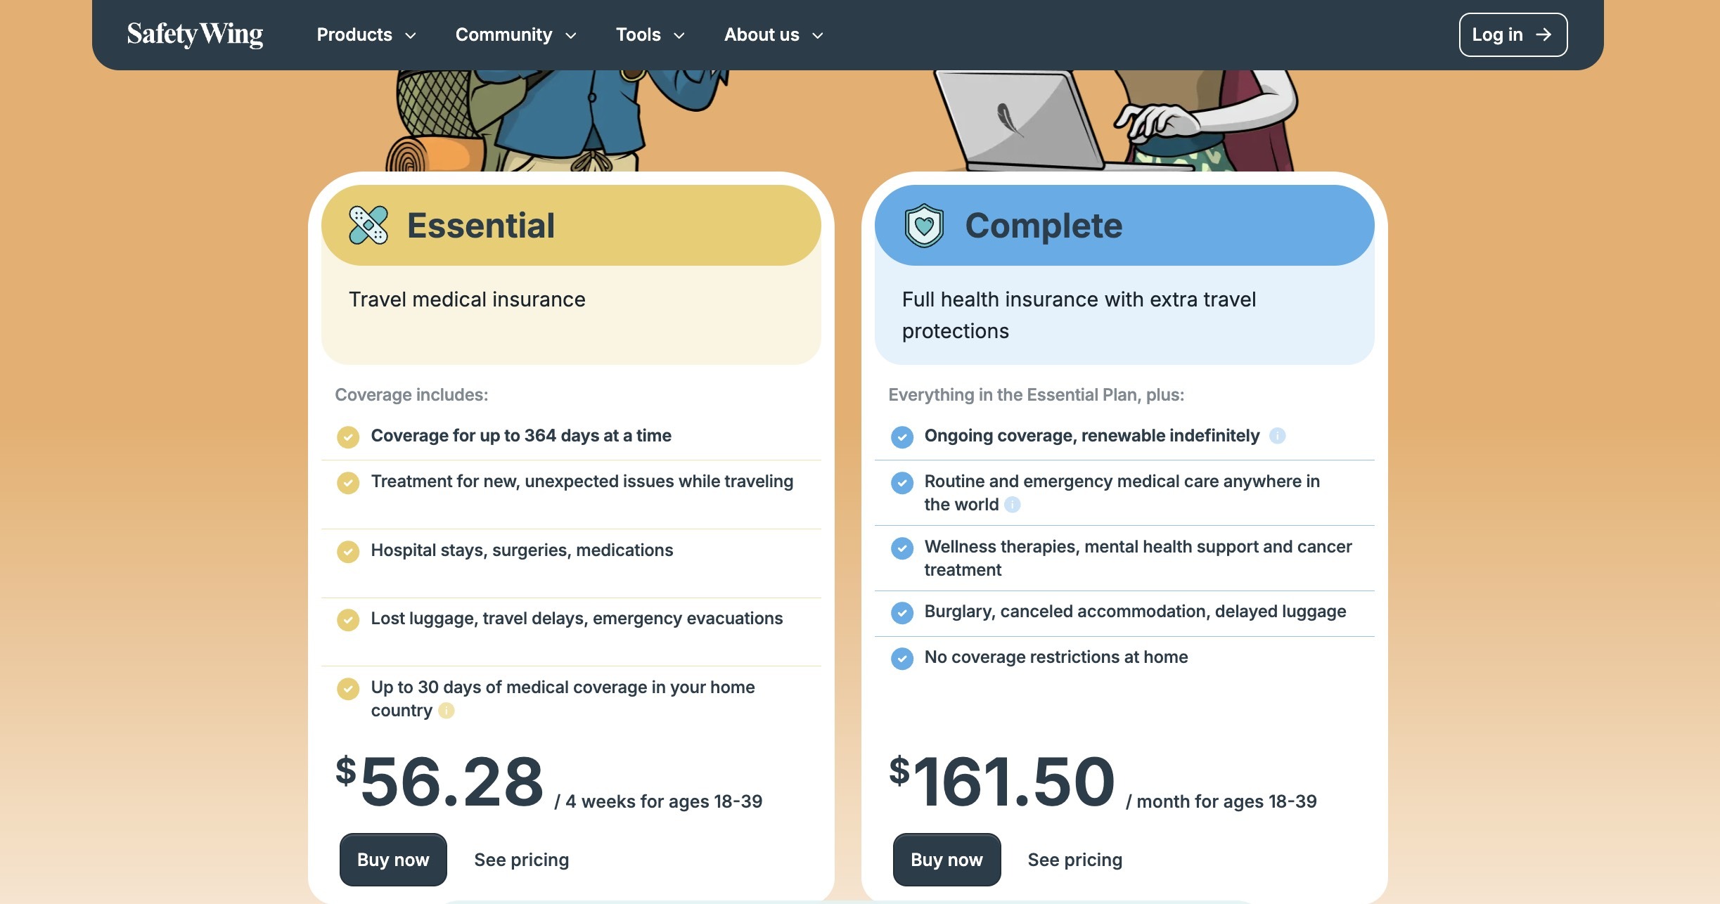Click the arrow icon in Log in
Screen dimensions: 1720x904
click(x=1543, y=34)
